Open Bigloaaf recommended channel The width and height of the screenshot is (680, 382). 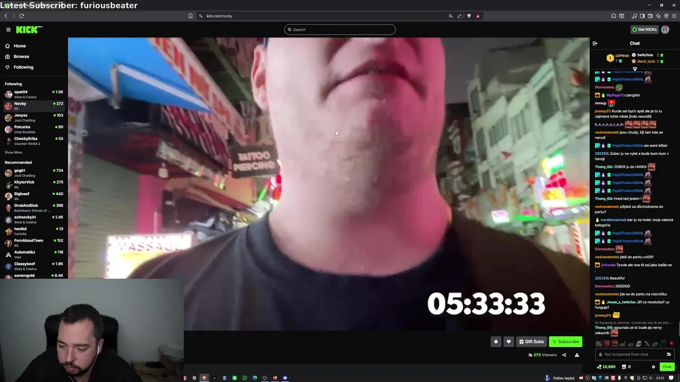pyautogui.click(x=34, y=196)
